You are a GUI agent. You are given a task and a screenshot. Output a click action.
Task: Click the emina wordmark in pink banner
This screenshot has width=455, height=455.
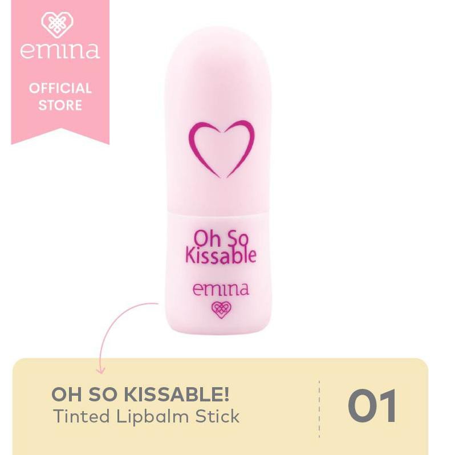(60, 51)
